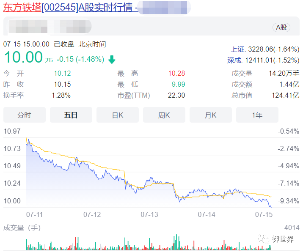This screenshot has height=252, width=303.
Task: Click the 07-15 date label on chart axis
Action: (264, 214)
